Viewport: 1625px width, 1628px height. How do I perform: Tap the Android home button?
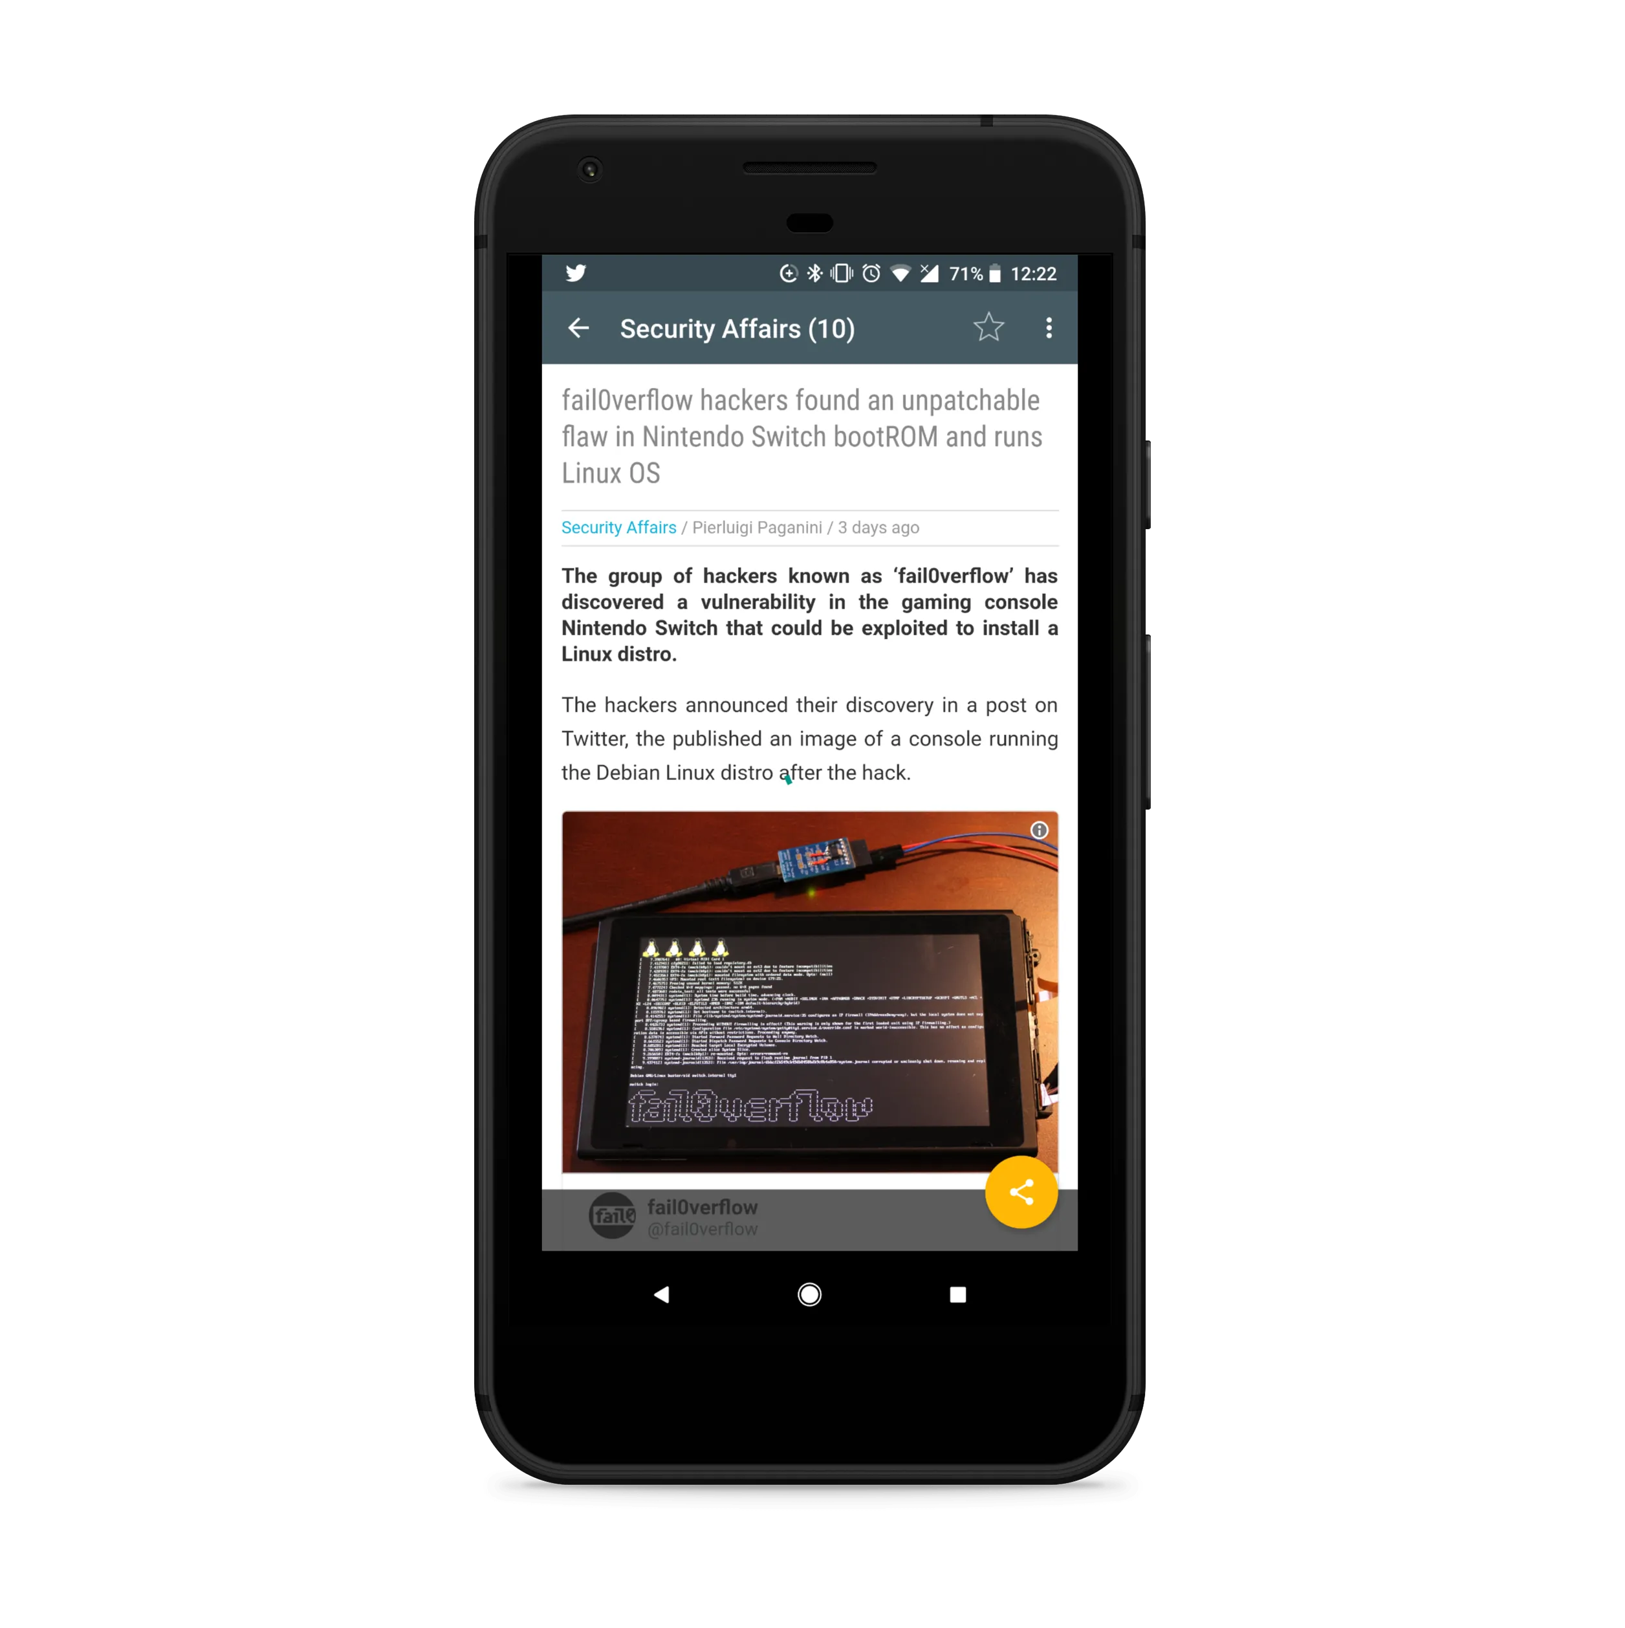click(x=811, y=1293)
